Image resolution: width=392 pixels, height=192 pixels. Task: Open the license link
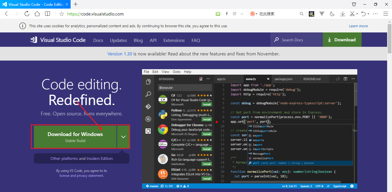64,176
